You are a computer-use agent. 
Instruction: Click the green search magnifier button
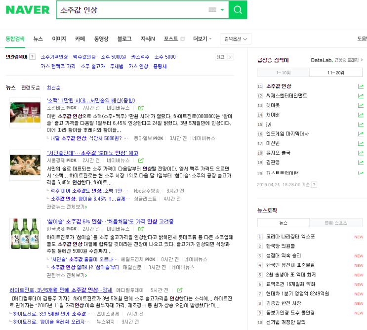(238, 10)
